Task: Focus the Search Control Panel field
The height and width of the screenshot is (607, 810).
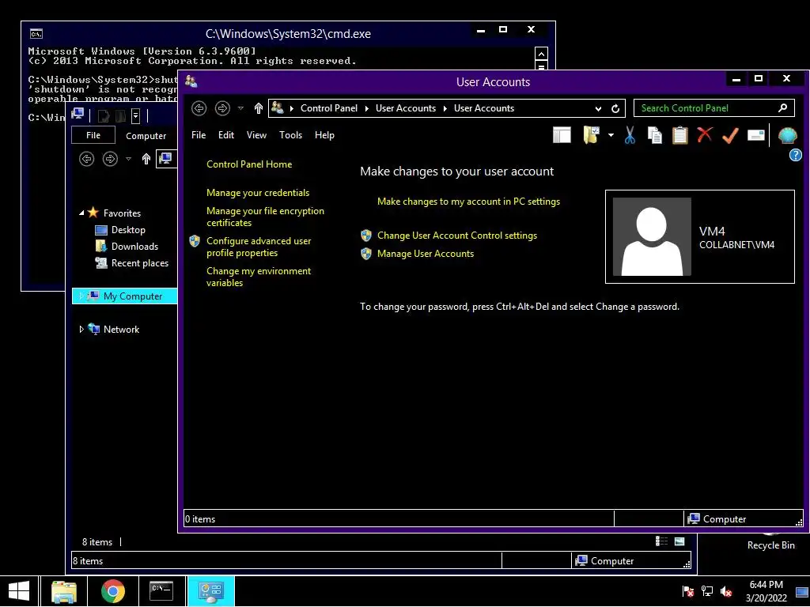Action: pos(714,107)
